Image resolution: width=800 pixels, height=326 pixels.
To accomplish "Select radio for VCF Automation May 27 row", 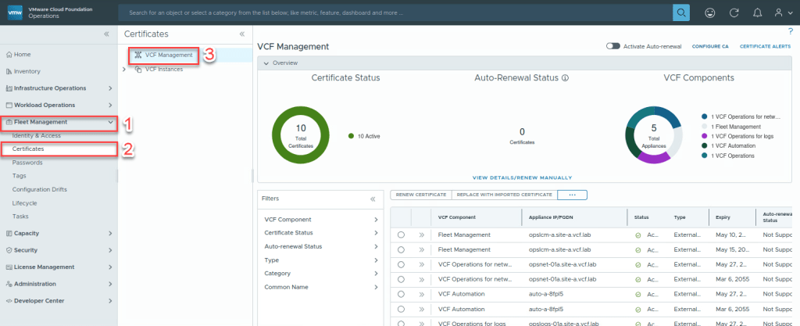I will coord(401,295).
